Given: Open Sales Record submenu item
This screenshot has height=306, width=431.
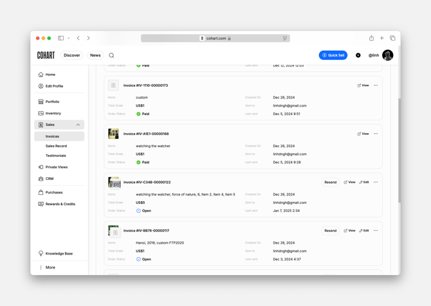Looking at the screenshot, I should click(x=56, y=146).
